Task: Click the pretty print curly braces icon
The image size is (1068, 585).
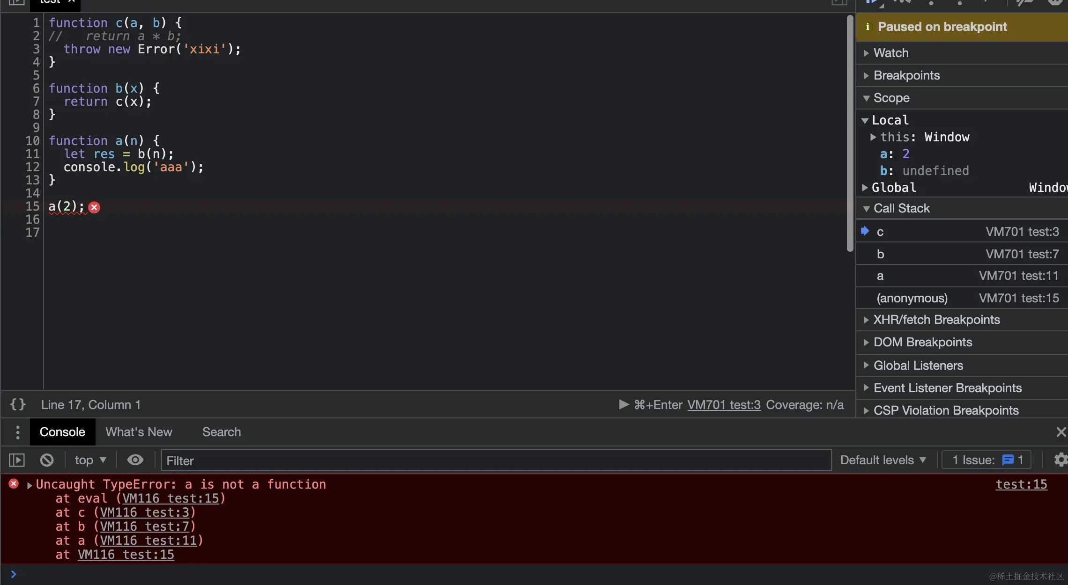Action: pos(18,404)
